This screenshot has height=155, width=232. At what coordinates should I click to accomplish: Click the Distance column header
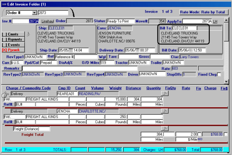click(133, 88)
